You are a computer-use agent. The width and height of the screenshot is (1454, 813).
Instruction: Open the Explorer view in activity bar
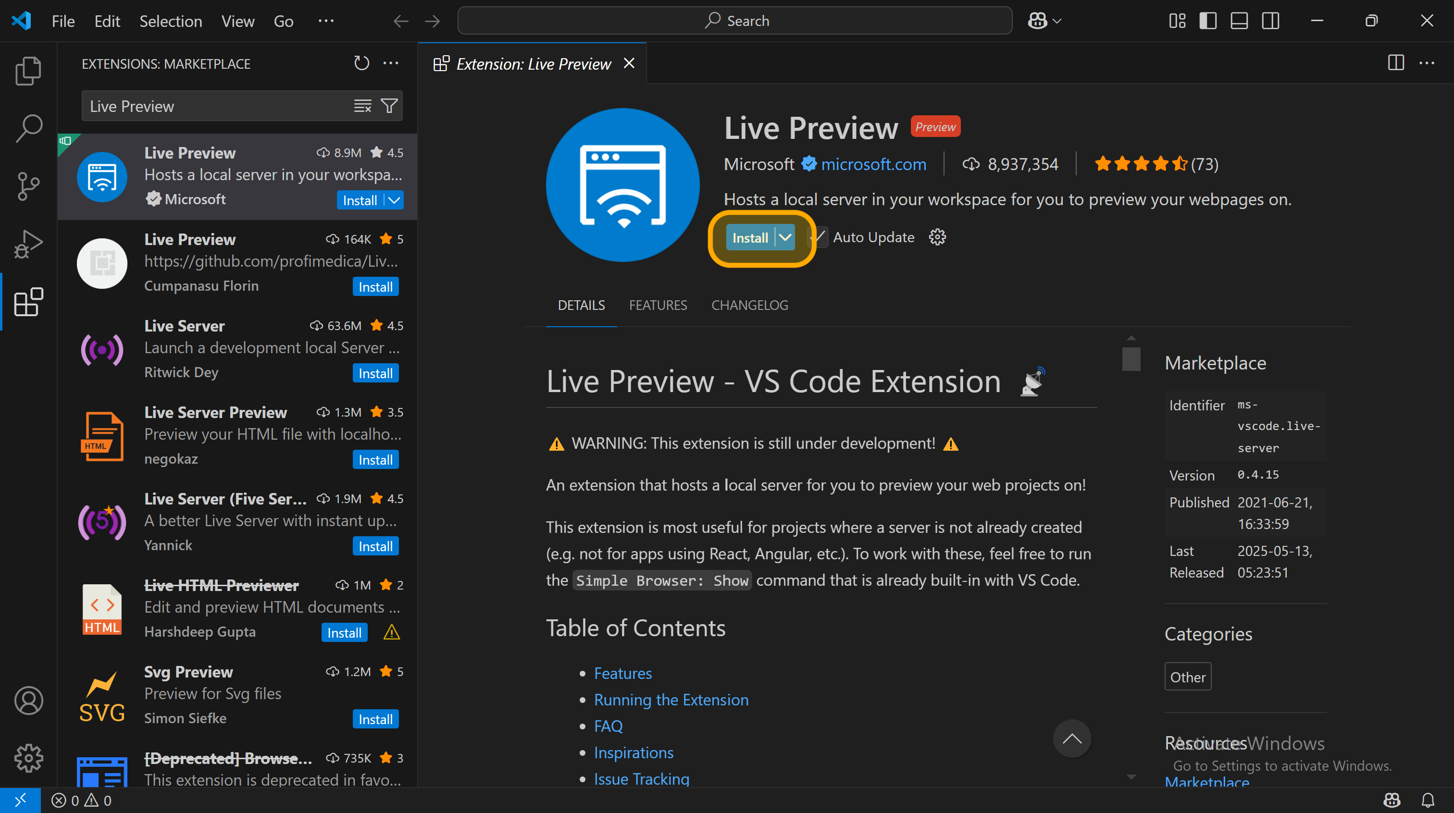pos(28,71)
